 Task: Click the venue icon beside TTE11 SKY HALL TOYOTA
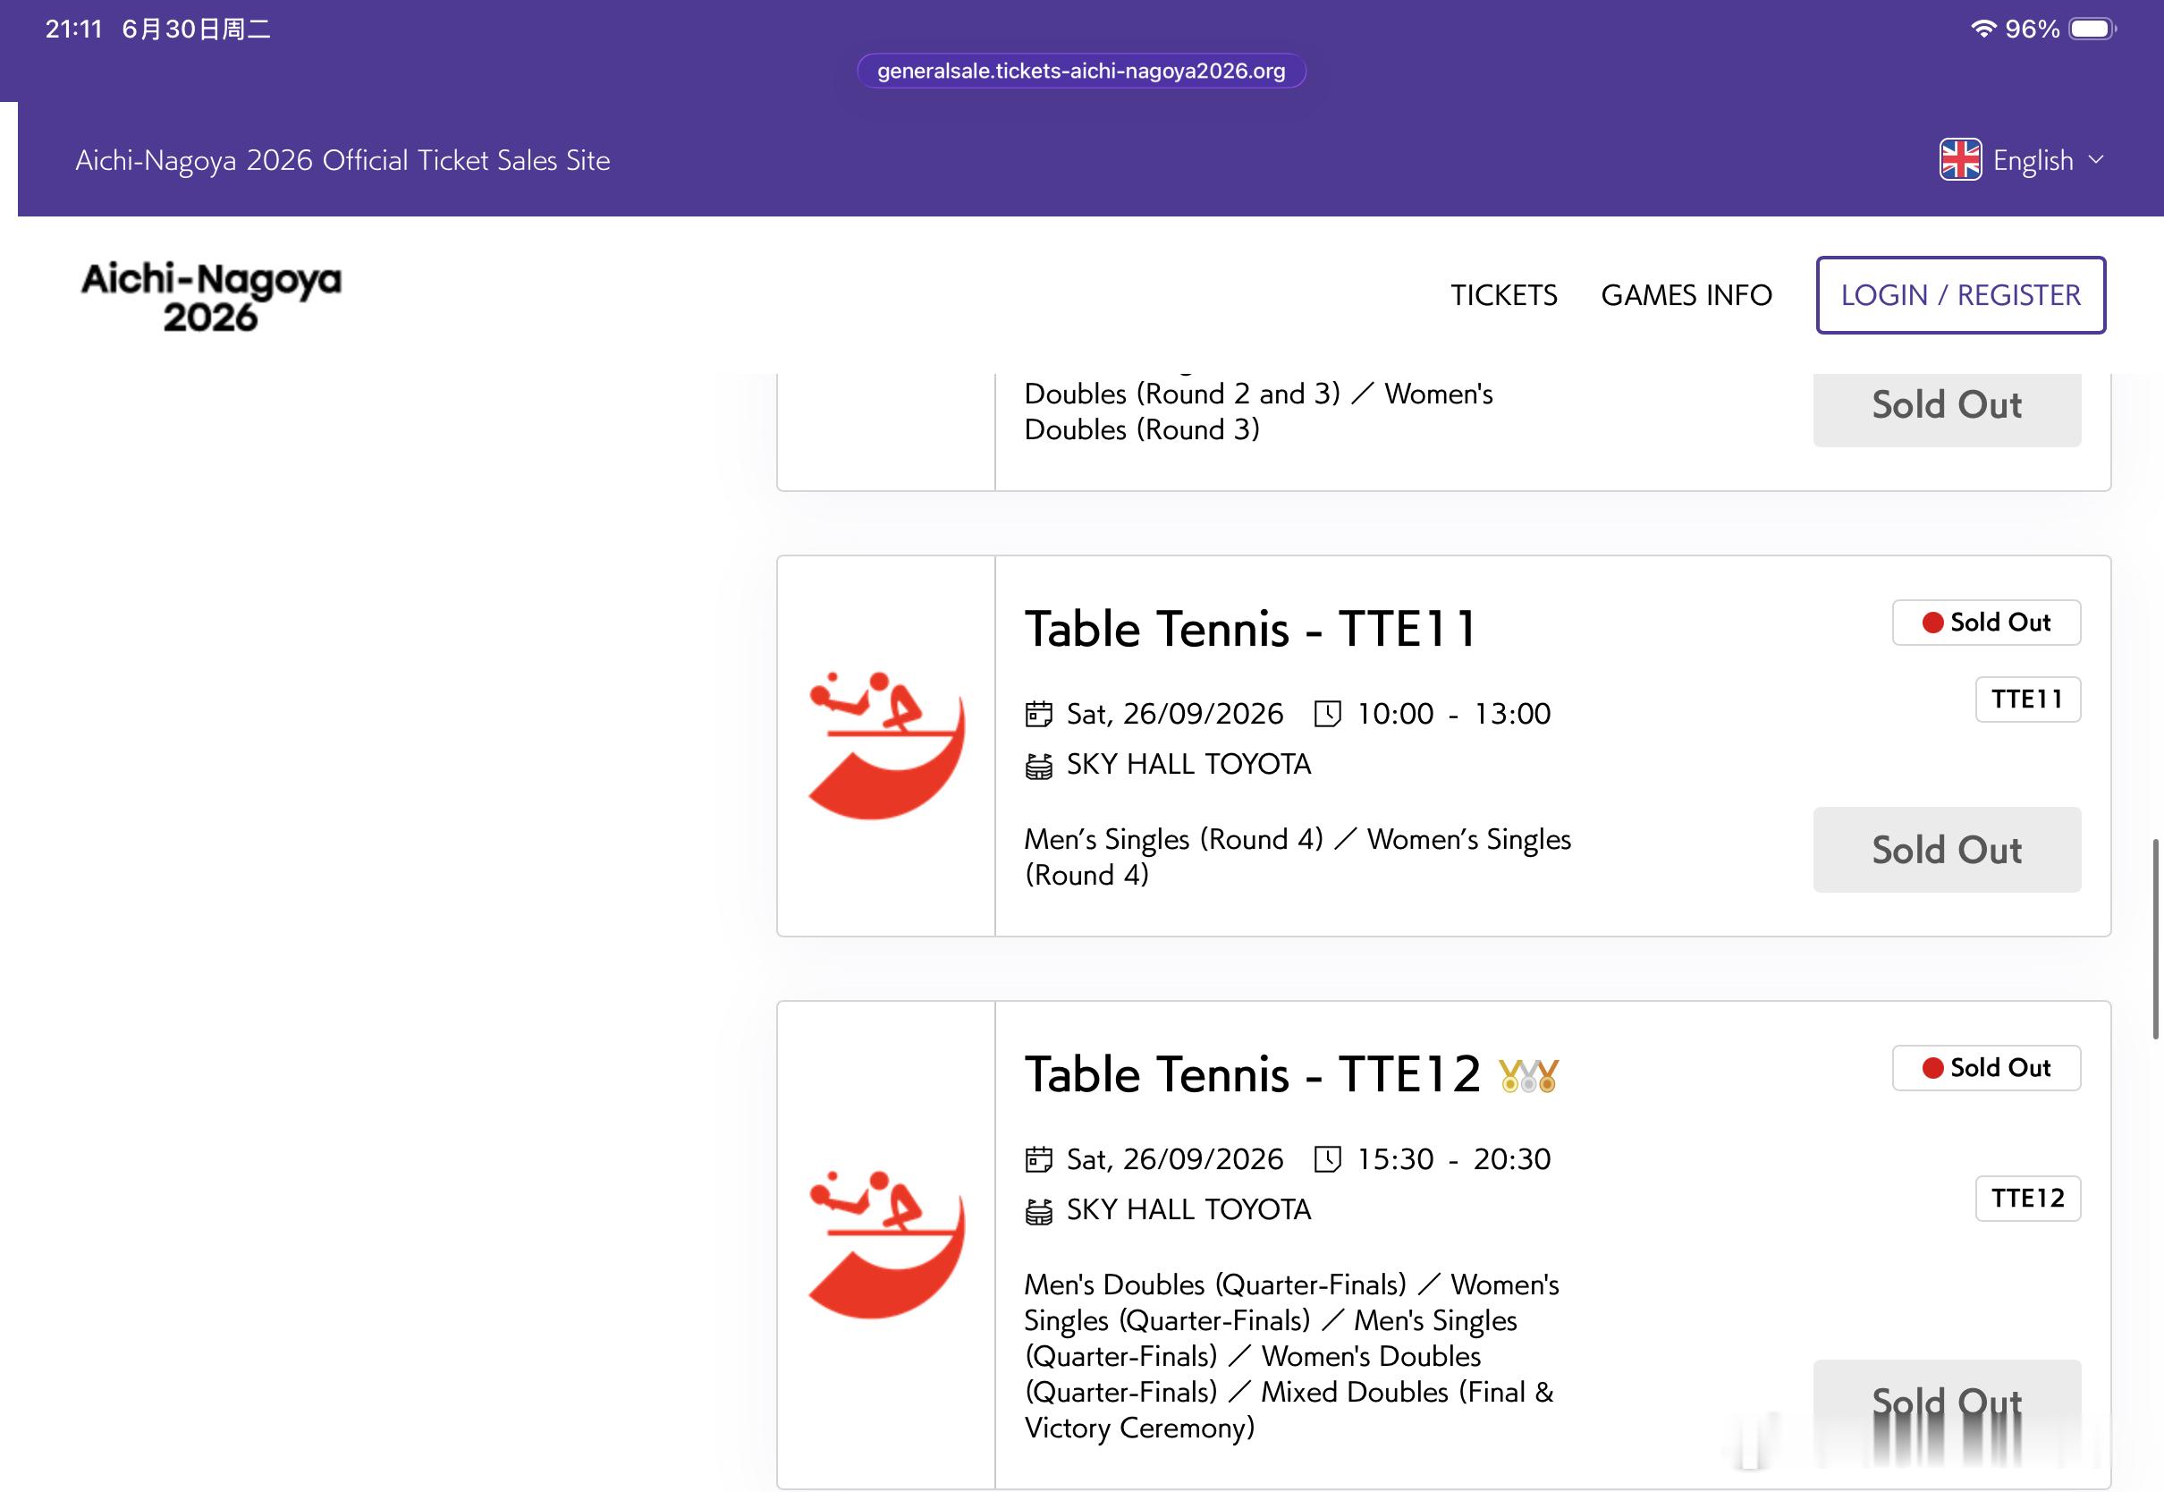(1039, 766)
